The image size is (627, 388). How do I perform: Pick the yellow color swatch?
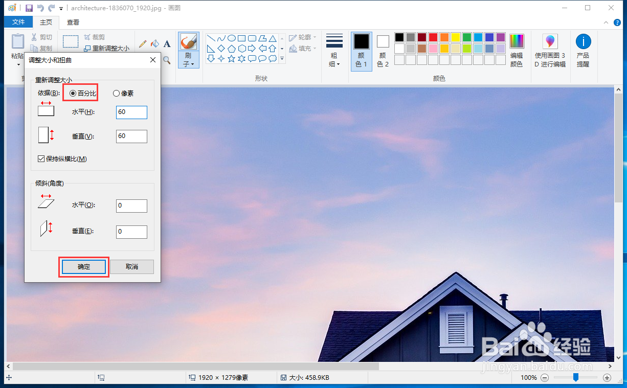pyautogui.click(x=456, y=37)
